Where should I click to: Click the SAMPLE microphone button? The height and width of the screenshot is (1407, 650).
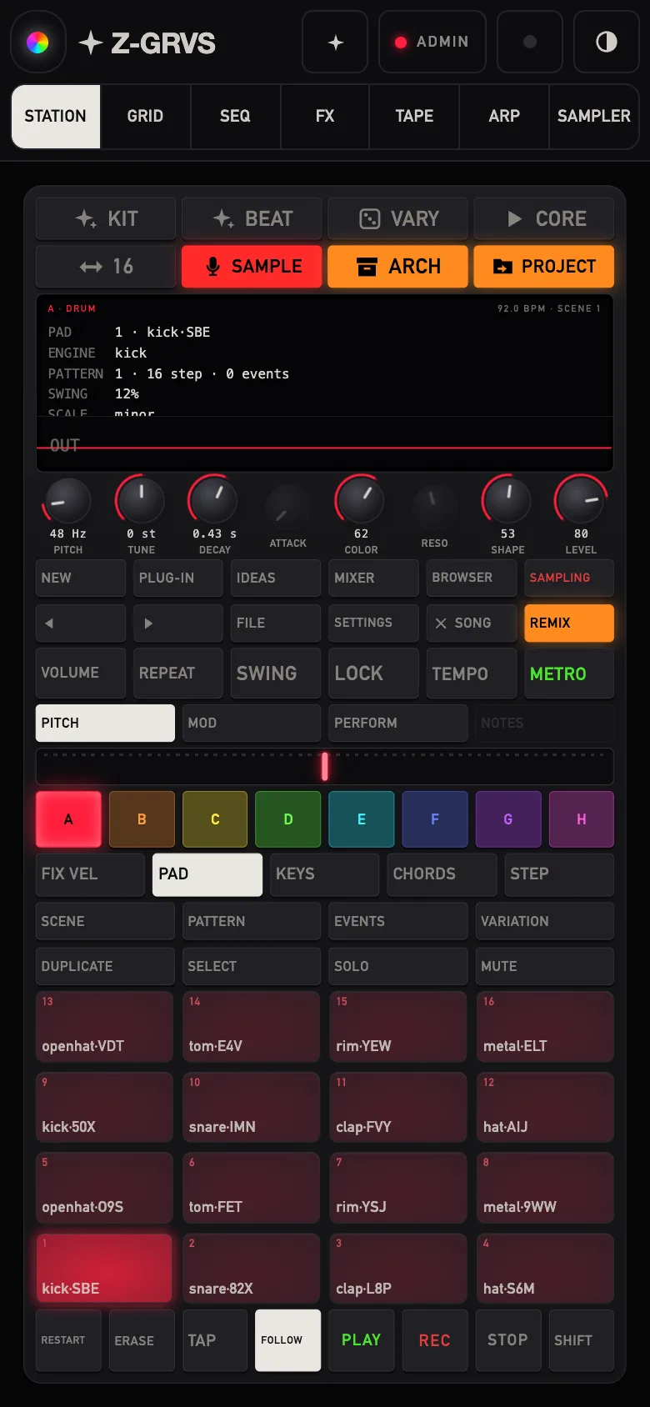tap(252, 266)
